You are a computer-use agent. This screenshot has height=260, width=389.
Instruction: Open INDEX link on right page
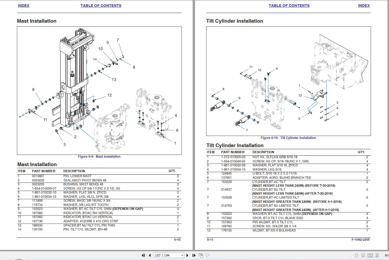364,6
